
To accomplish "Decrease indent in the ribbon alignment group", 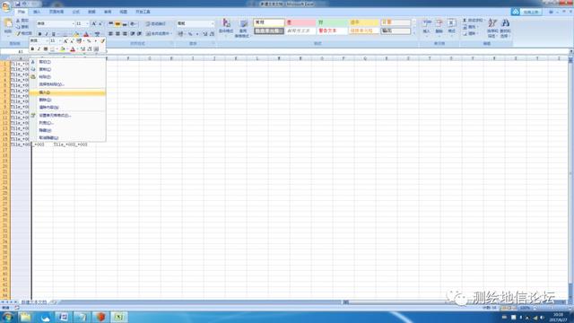I will tap(133, 34).
